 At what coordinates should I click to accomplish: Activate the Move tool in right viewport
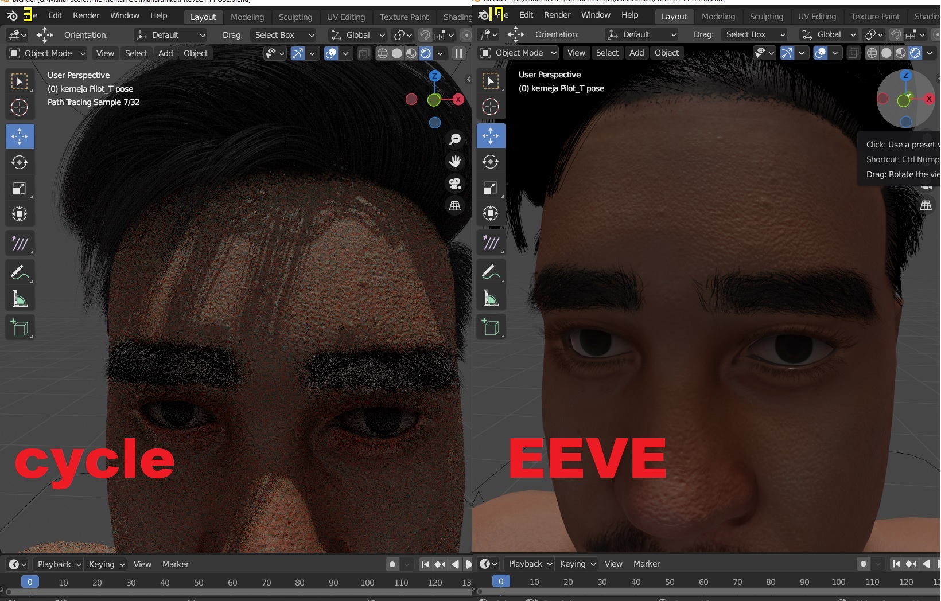point(491,136)
